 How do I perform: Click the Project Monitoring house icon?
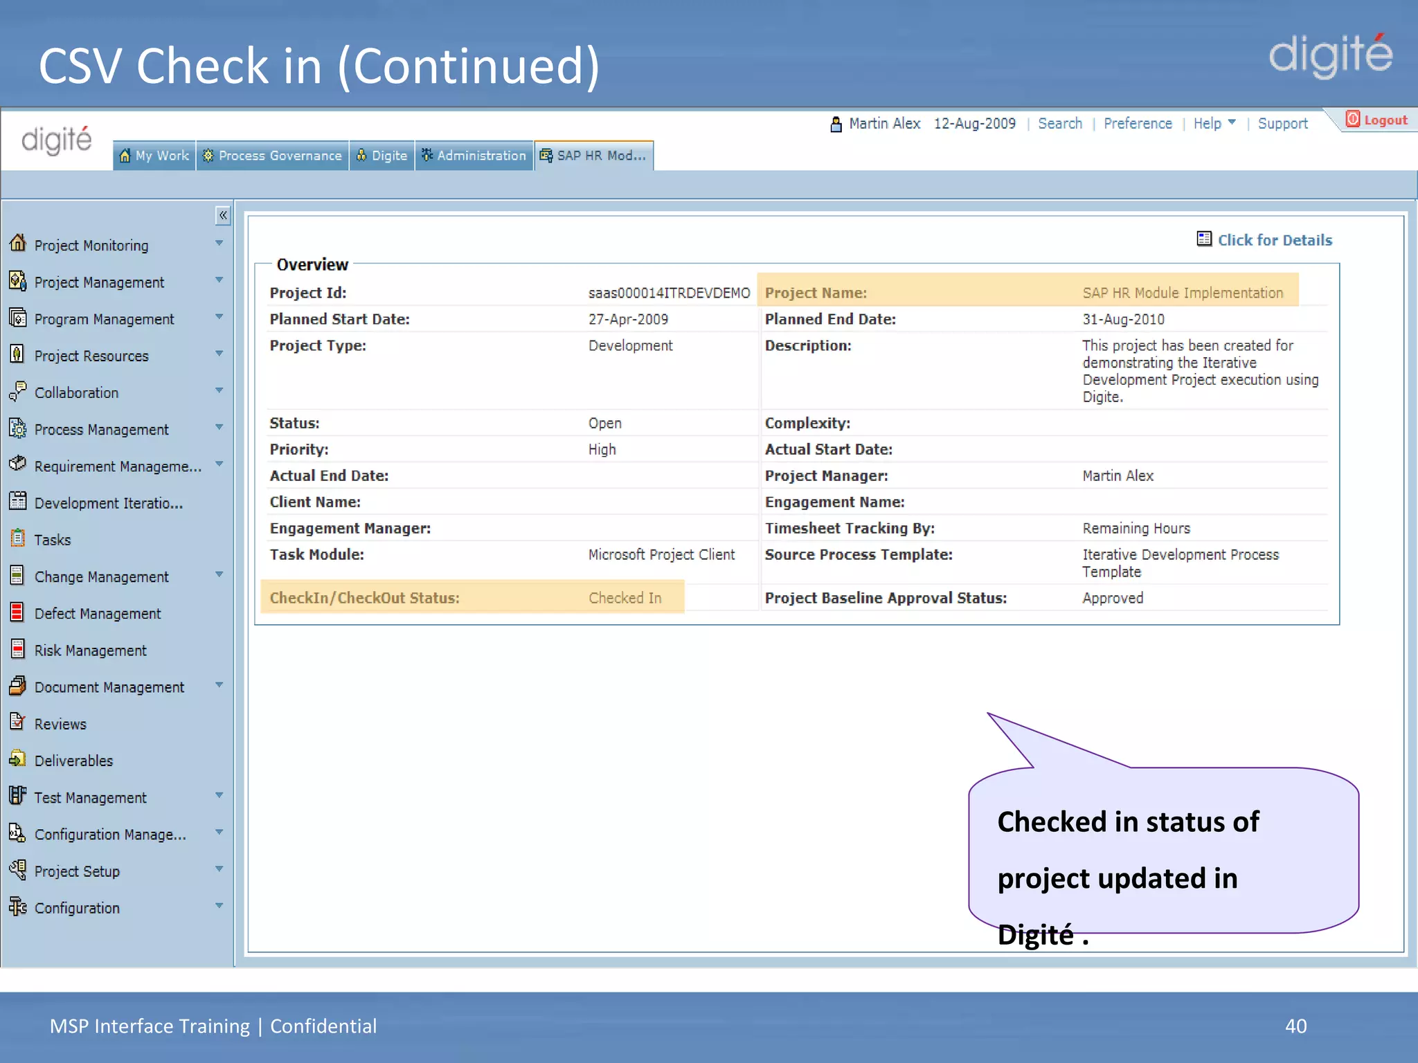(18, 243)
